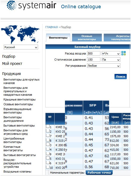Open Мой проект in the sidebar
Viewport: 131px width, 176px height.
pyautogui.click(x=12, y=64)
